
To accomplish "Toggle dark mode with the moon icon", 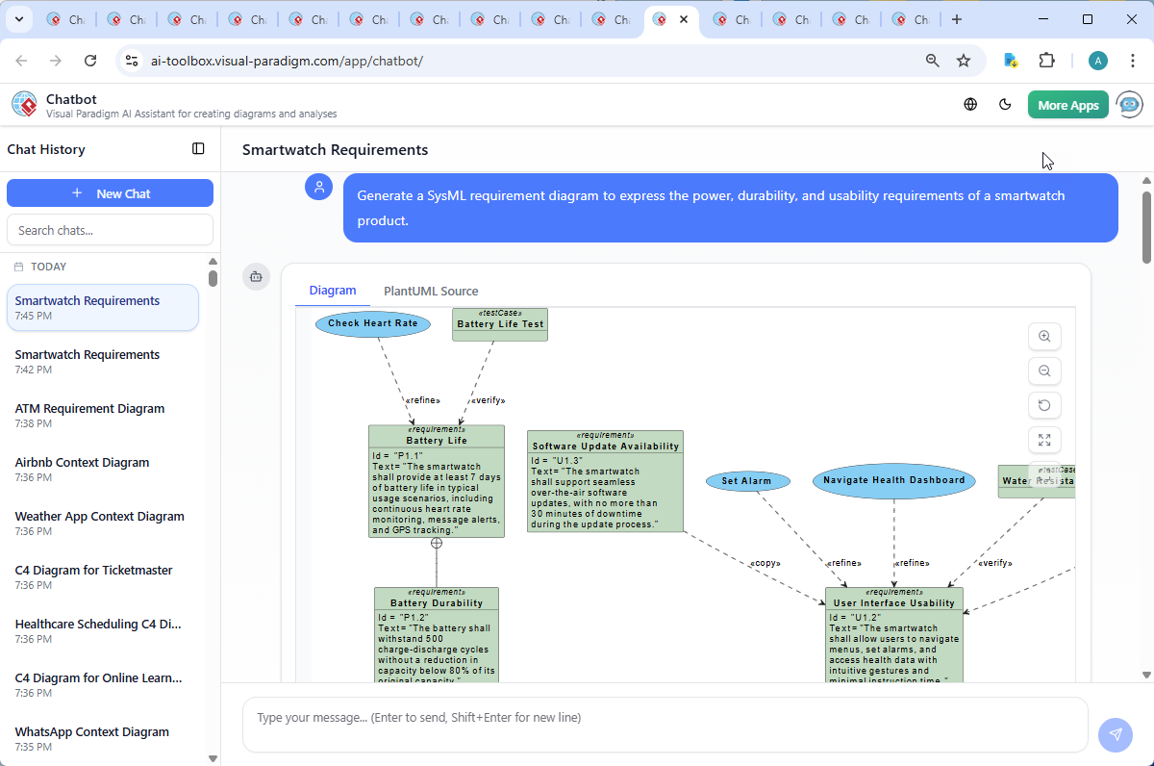I will (1006, 104).
